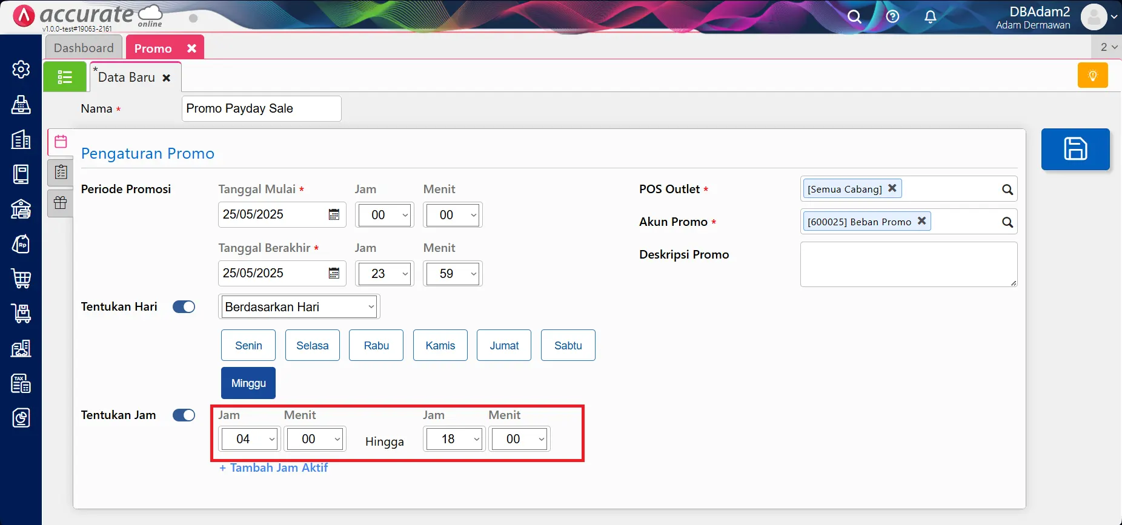Open the end Menit dropdown showing 59
This screenshot has width=1122, height=525.
[453, 274]
